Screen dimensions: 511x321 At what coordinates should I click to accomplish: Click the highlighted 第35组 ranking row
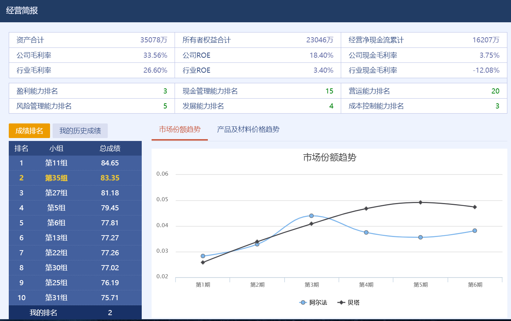[75, 178]
